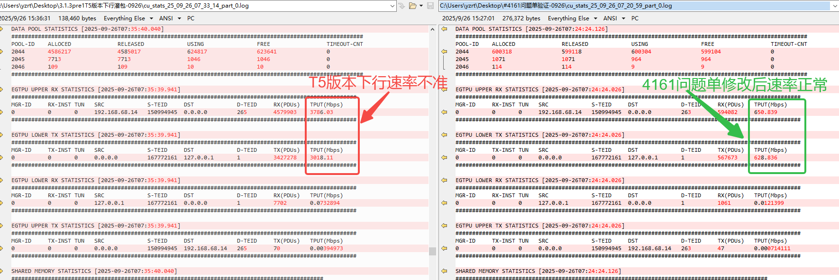Click copy-to-right arrow beside left EGTPU LOWER TX header

pos(2,135)
